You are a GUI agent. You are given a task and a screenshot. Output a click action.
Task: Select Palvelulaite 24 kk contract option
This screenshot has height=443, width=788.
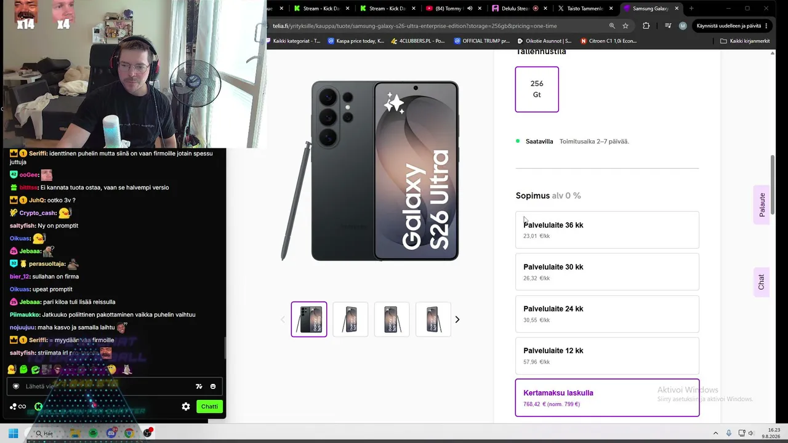pyautogui.click(x=607, y=313)
